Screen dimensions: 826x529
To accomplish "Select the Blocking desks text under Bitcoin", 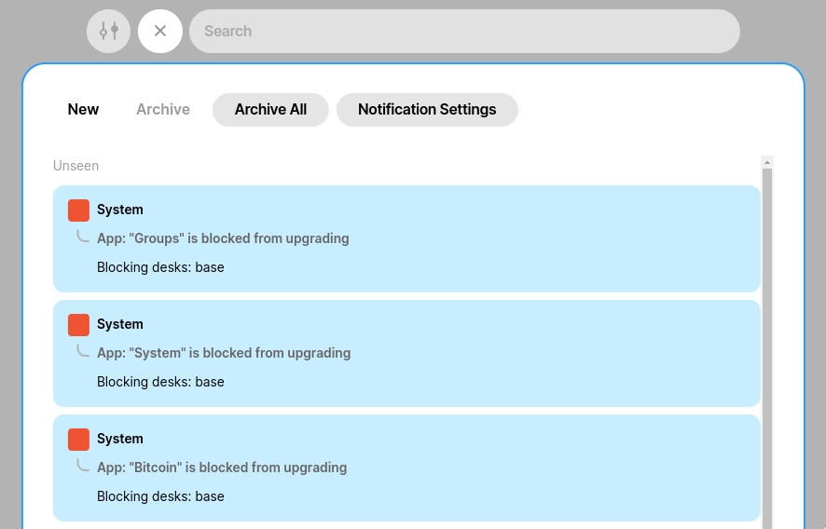I will coord(160,497).
